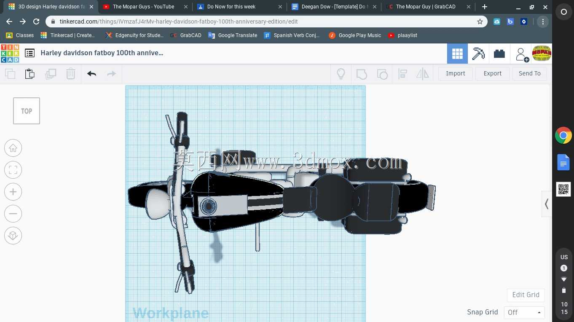
Task: Click the blue 'b' extension icon
Action: [510, 21]
